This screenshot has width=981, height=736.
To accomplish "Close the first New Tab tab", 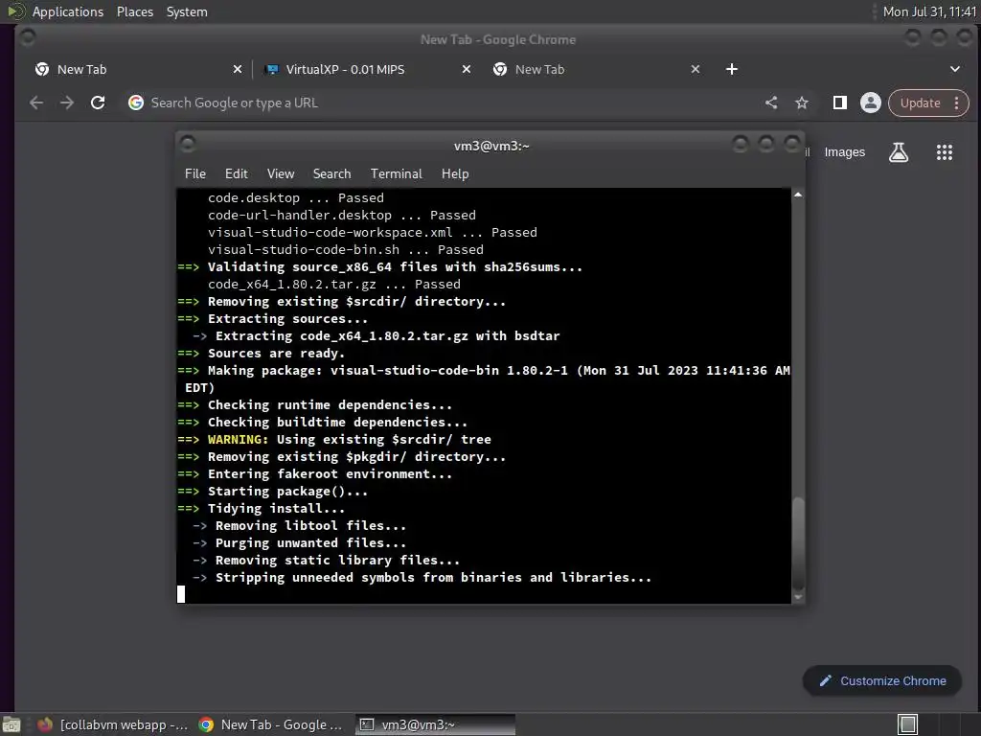I will [x=238, y=69].
